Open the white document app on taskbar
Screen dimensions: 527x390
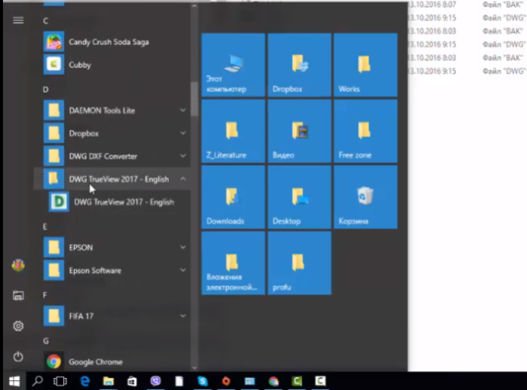(179, 381)
